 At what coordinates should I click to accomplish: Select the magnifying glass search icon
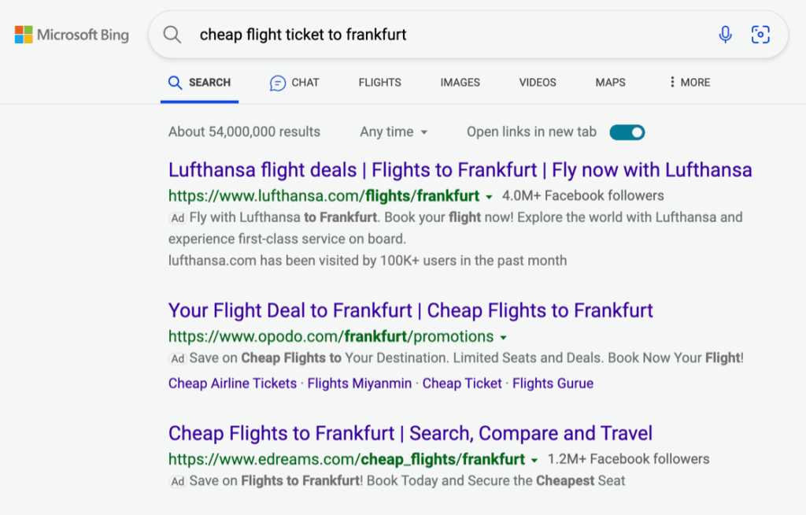tap(172, 35)
